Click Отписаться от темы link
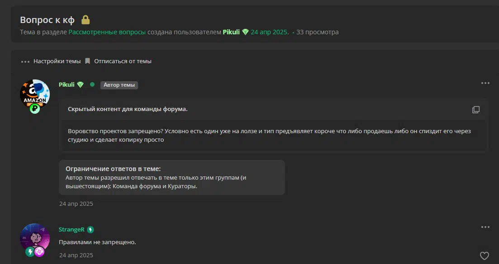Image resolution: width=499 pixels, height=264 pixels. (123, 61)
